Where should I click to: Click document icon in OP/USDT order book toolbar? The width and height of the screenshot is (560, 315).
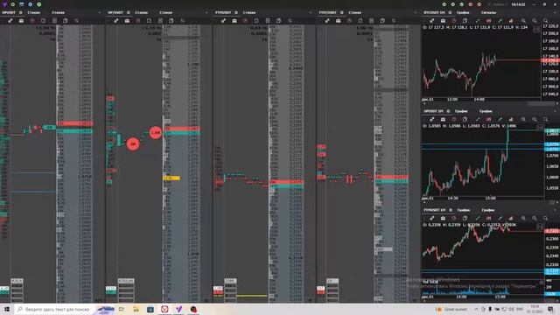(x=149, y=21)
